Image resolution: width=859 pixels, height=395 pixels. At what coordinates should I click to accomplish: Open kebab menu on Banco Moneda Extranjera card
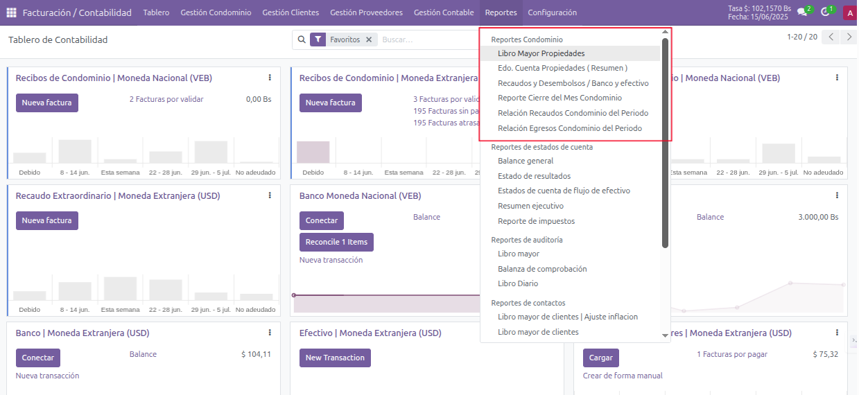point(270,333)
